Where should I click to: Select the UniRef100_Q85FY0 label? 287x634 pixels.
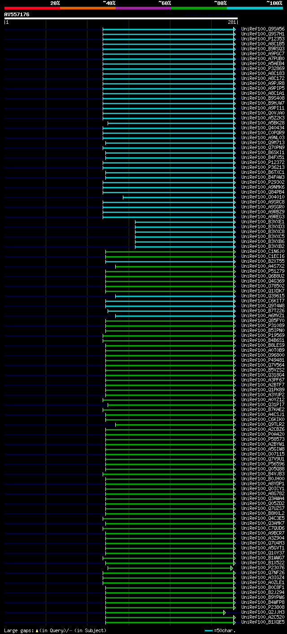click(x=263, y=321)
